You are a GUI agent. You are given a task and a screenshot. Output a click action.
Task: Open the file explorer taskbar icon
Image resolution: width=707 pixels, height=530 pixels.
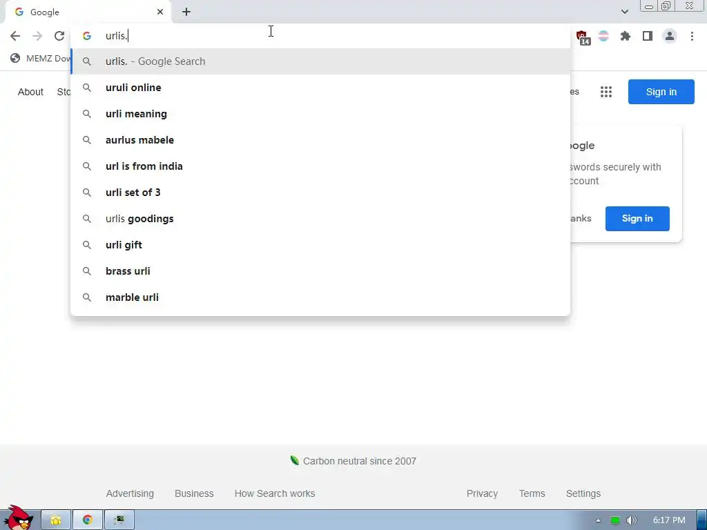pos(56,520)
